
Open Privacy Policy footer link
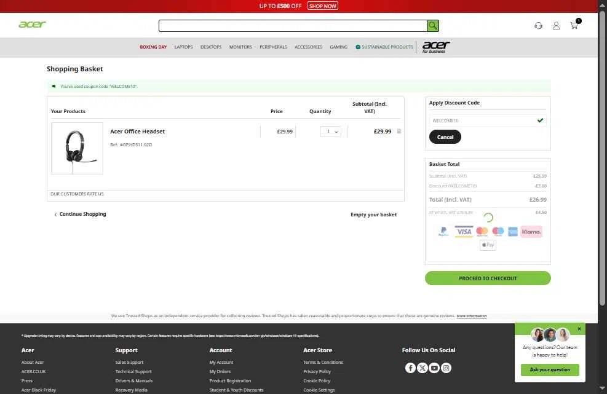(317, 371)
